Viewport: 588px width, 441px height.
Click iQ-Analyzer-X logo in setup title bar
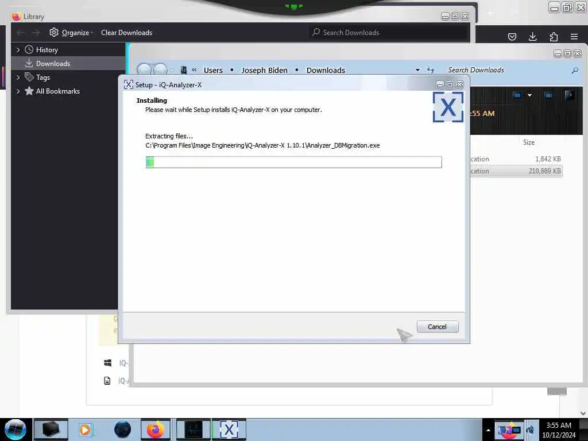128,84
